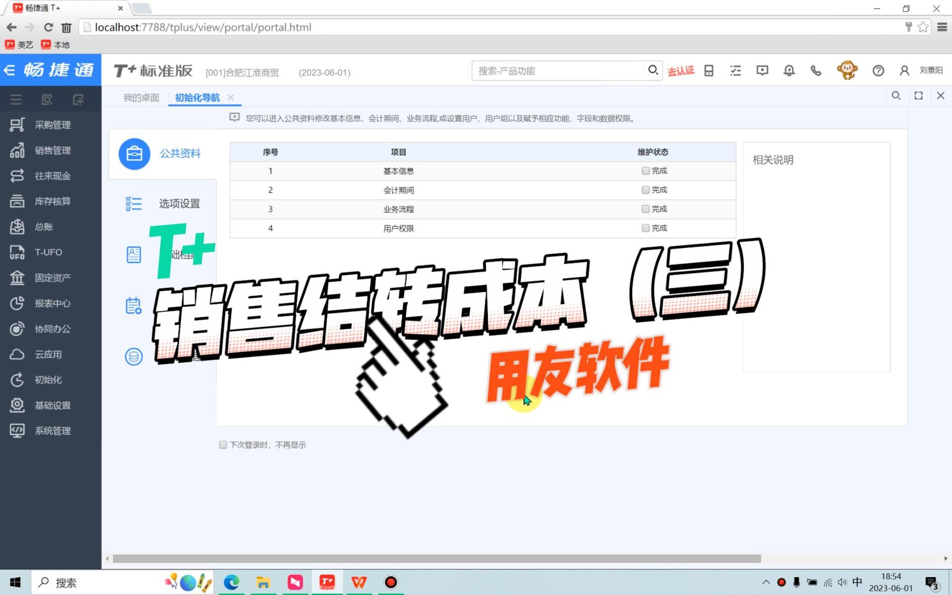Enable 下次登录时，不再显示 checkbox
The width and height of the screenshot is (952, 595).
(x=223, y=445)
